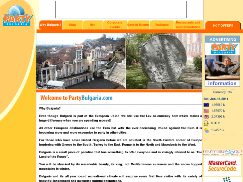Open the Stag tab

[x=73, y=25]
